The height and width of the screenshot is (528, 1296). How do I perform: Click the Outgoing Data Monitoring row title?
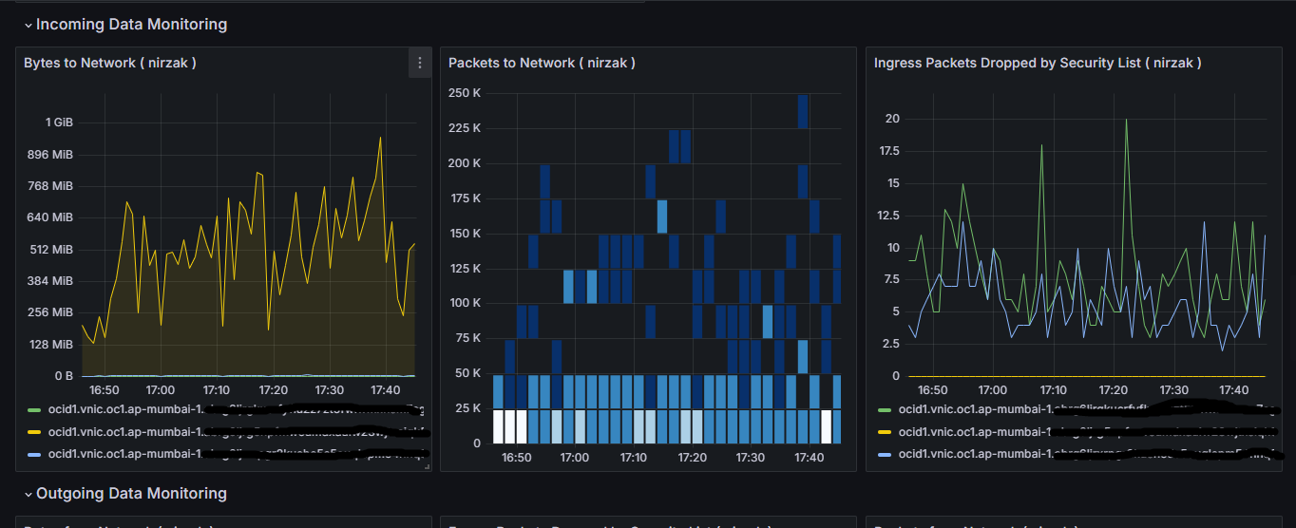click(131, 494)
